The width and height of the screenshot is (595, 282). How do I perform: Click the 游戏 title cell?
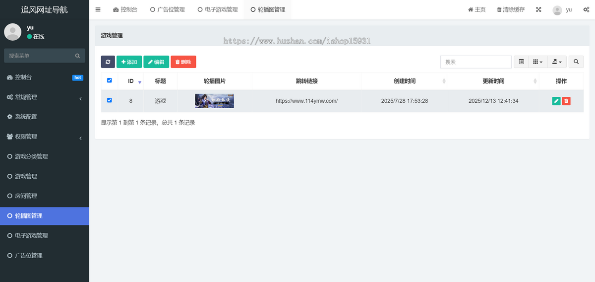160,101
